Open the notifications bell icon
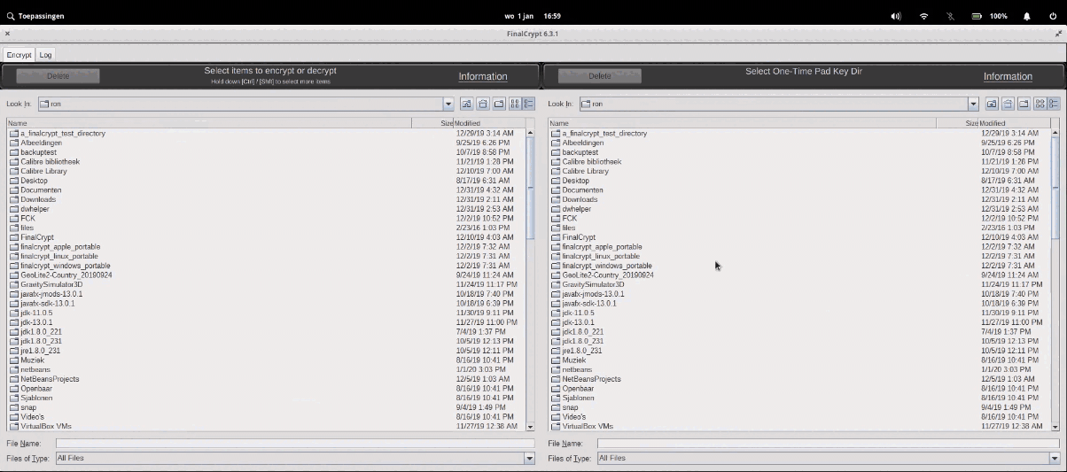The height and width of the screenshot is (472, 1067). tap(1027, 16)
